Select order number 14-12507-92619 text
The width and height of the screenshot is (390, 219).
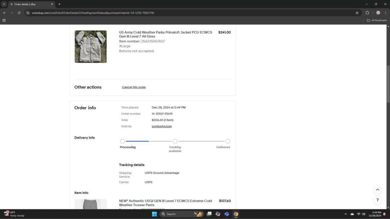pos(162,114)
